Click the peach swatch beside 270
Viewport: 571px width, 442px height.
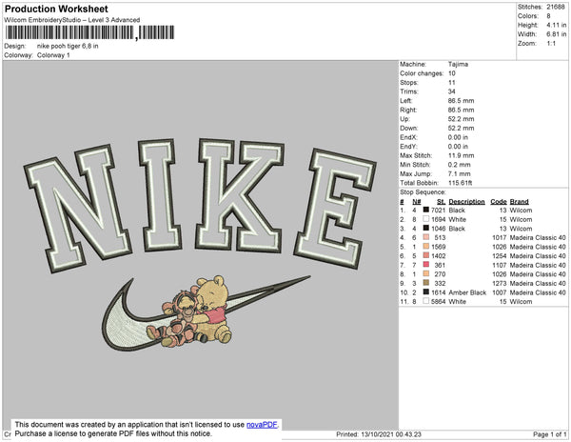(425, 274)
